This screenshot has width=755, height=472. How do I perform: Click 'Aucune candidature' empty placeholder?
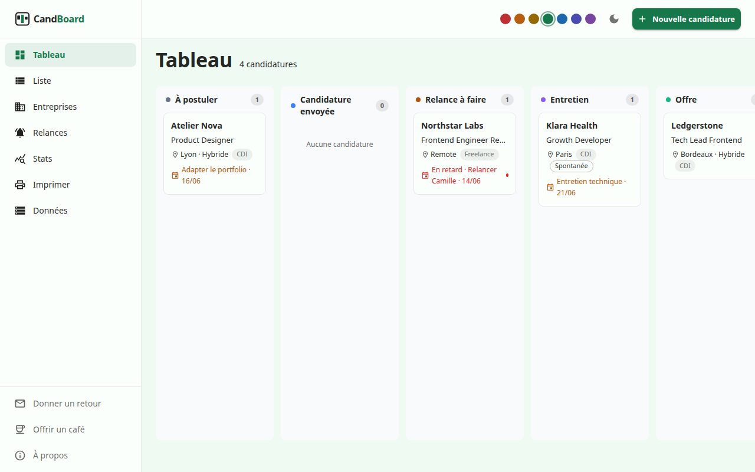pyautogui.click(x=340, y=145)
